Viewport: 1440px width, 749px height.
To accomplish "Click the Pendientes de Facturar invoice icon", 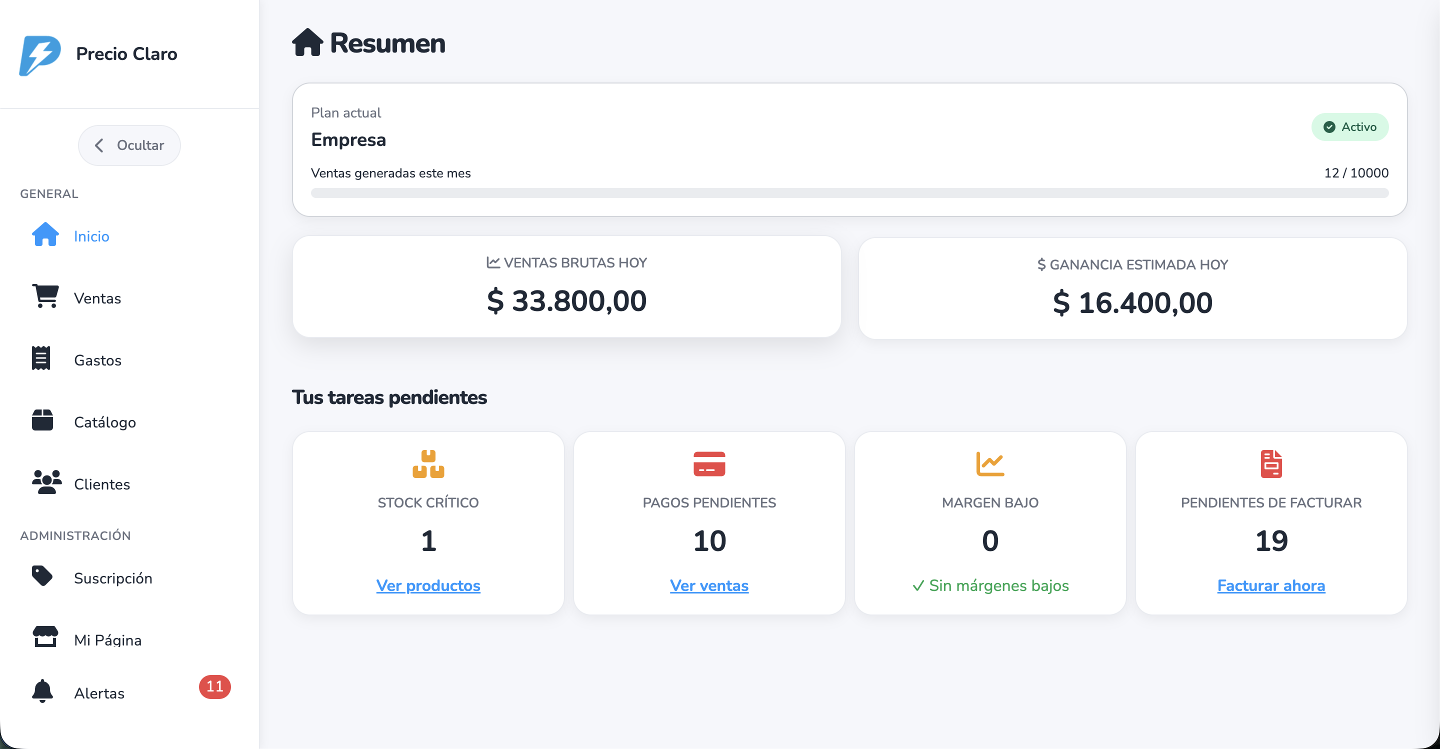I will 1271,464.
